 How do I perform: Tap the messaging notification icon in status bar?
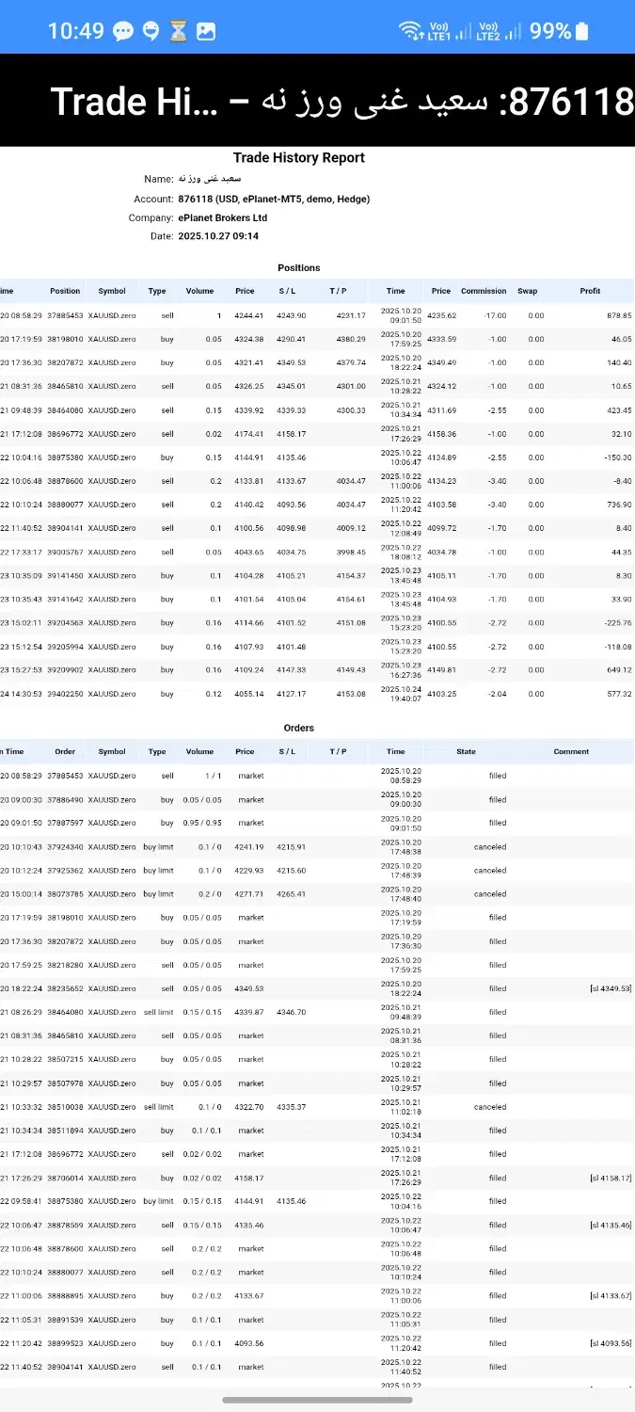click(122, 31)
